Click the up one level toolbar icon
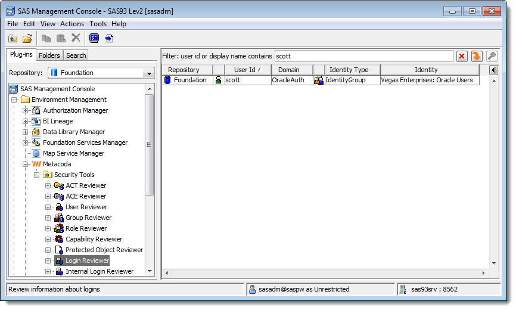The width and height of the screenshot is (516, 310). point(13,39)
